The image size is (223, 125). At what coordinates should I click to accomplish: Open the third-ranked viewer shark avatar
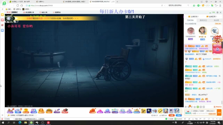(215, 31)
